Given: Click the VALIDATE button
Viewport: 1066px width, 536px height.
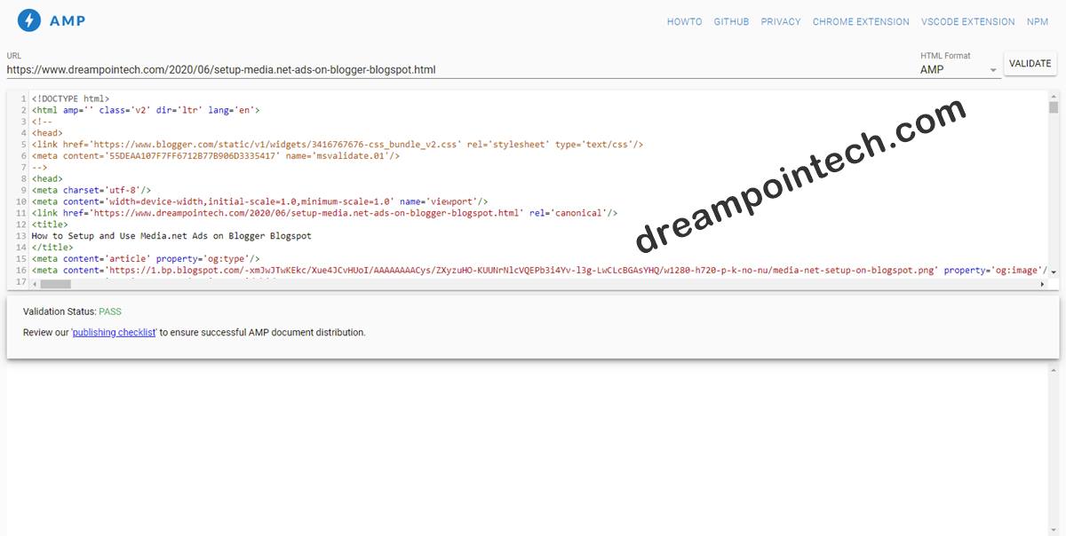Looking at the screenshot, I should [1030, 63].
